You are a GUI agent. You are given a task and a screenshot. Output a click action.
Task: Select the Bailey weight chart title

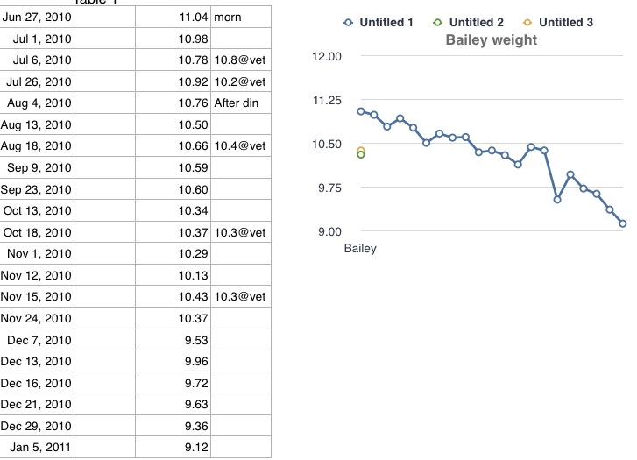pyautogui.click(x=491, y=40)
